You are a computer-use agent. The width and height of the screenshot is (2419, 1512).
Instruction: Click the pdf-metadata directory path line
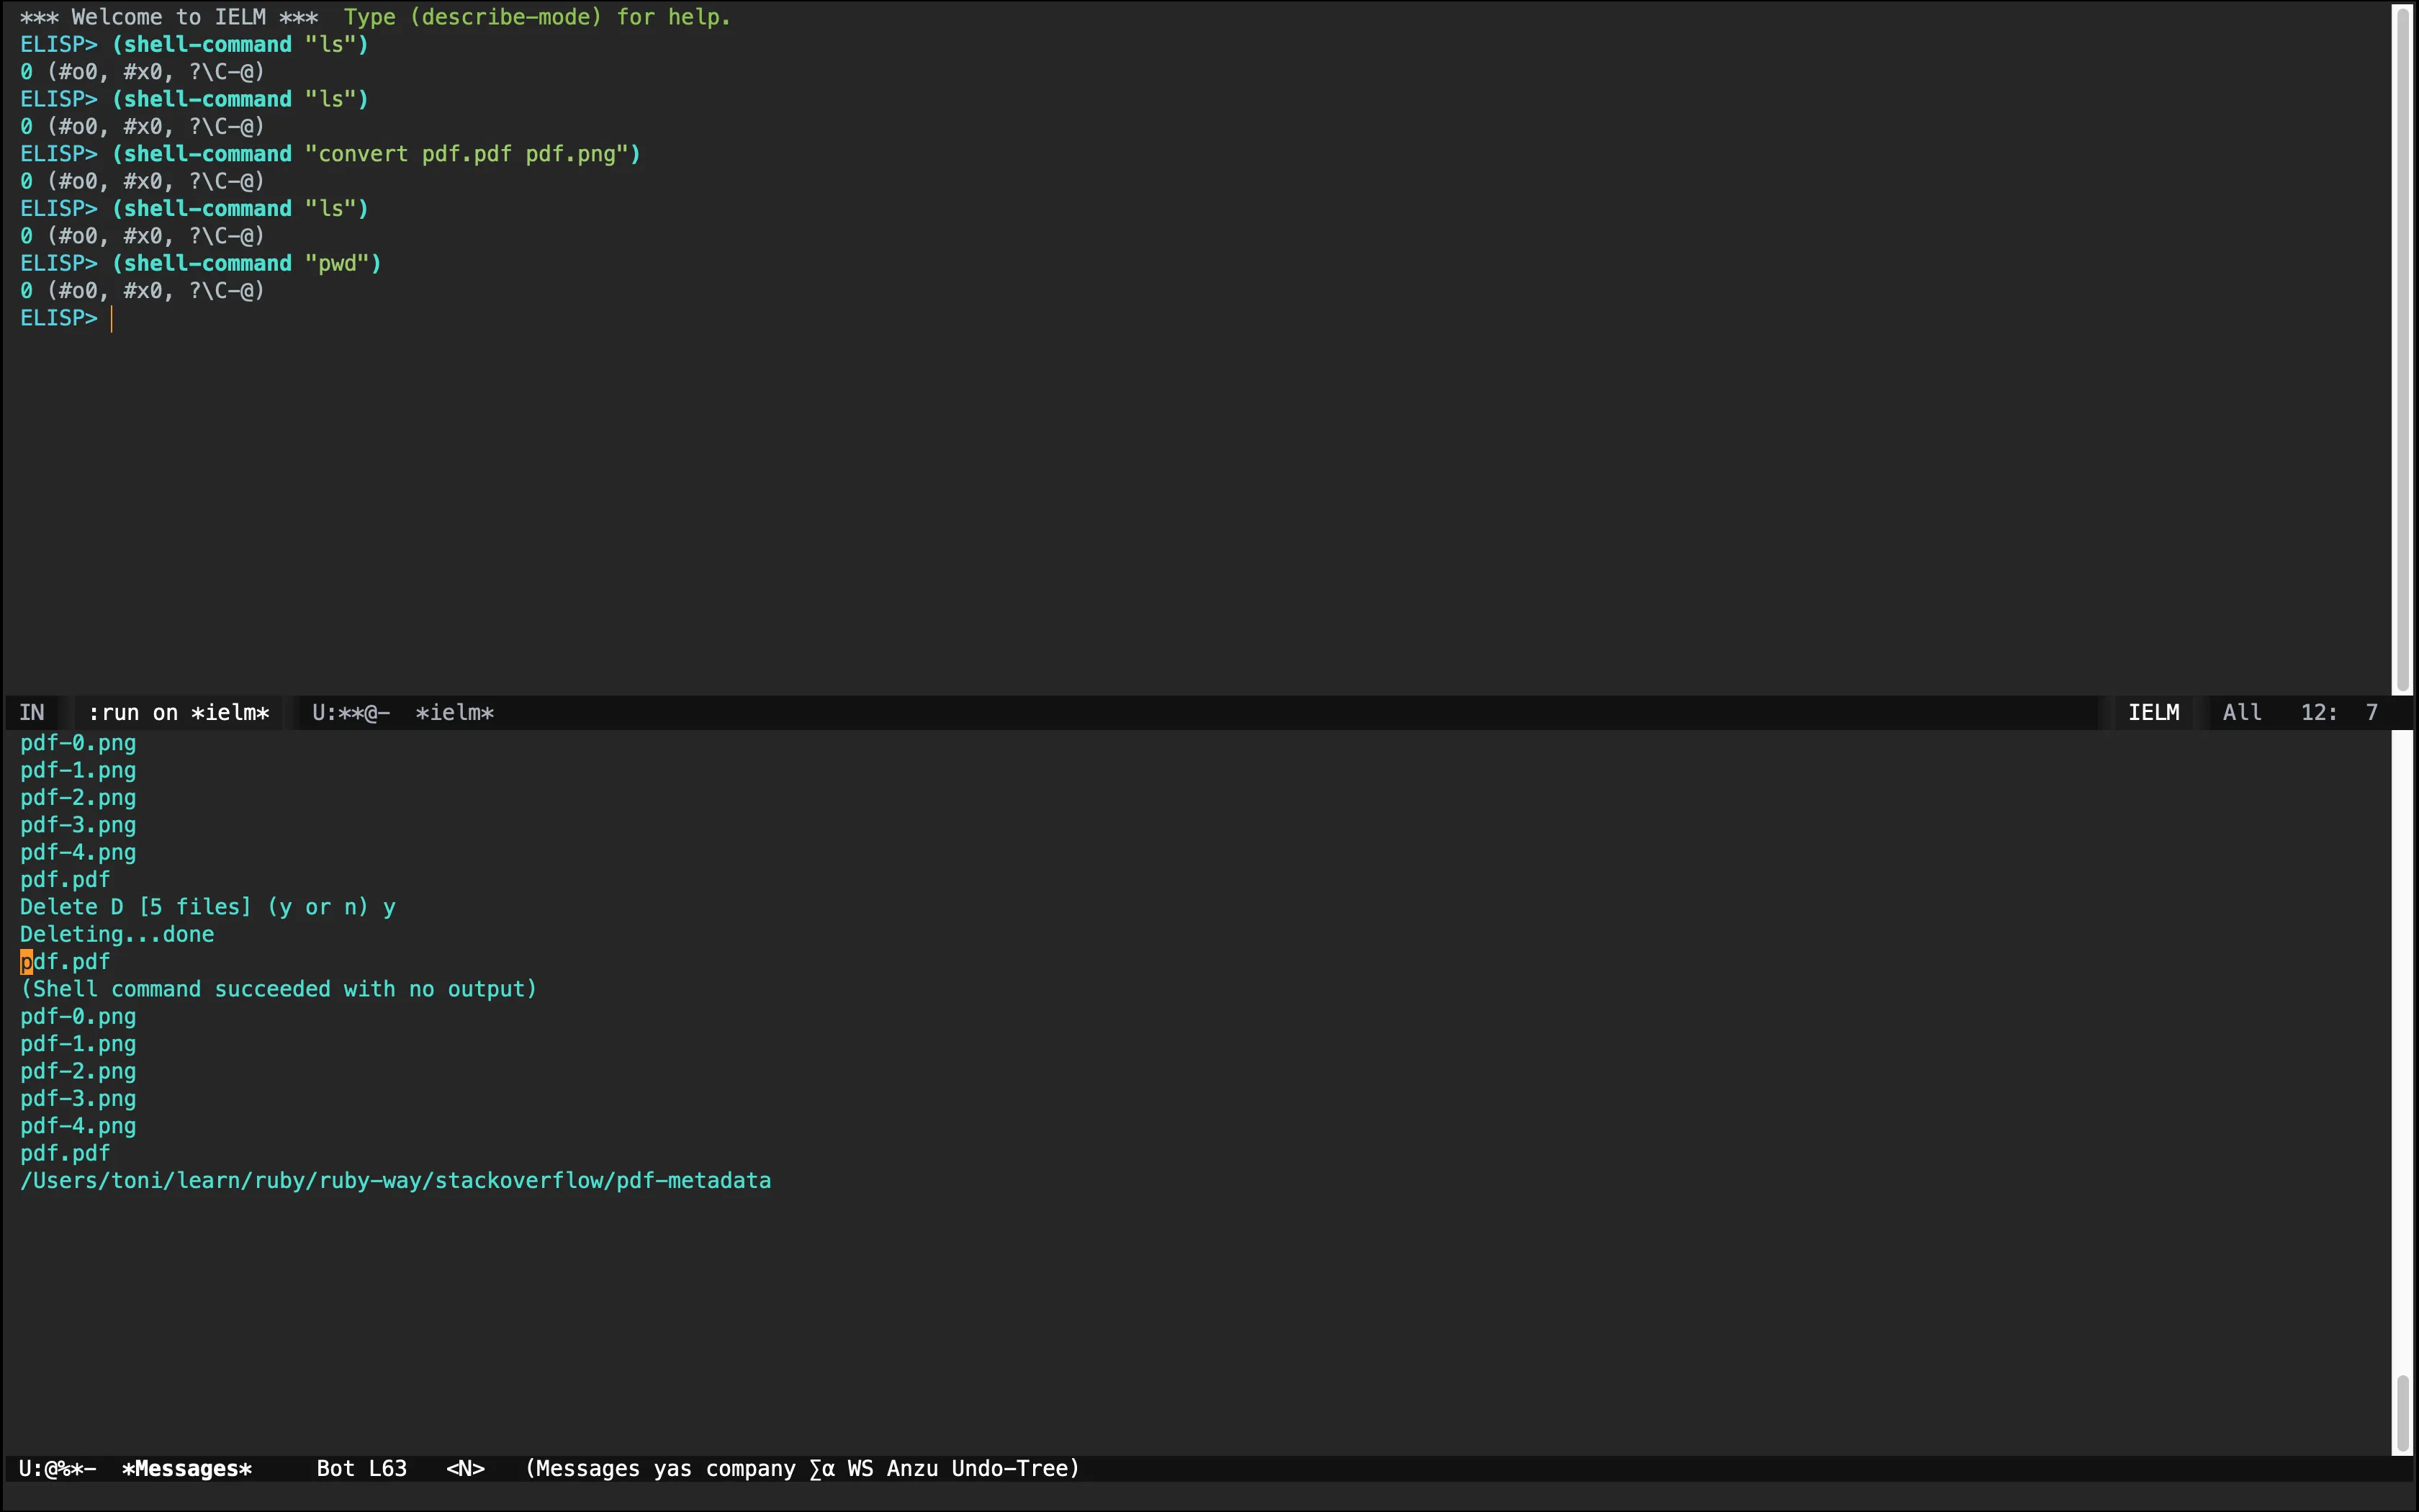[395, 1180]
